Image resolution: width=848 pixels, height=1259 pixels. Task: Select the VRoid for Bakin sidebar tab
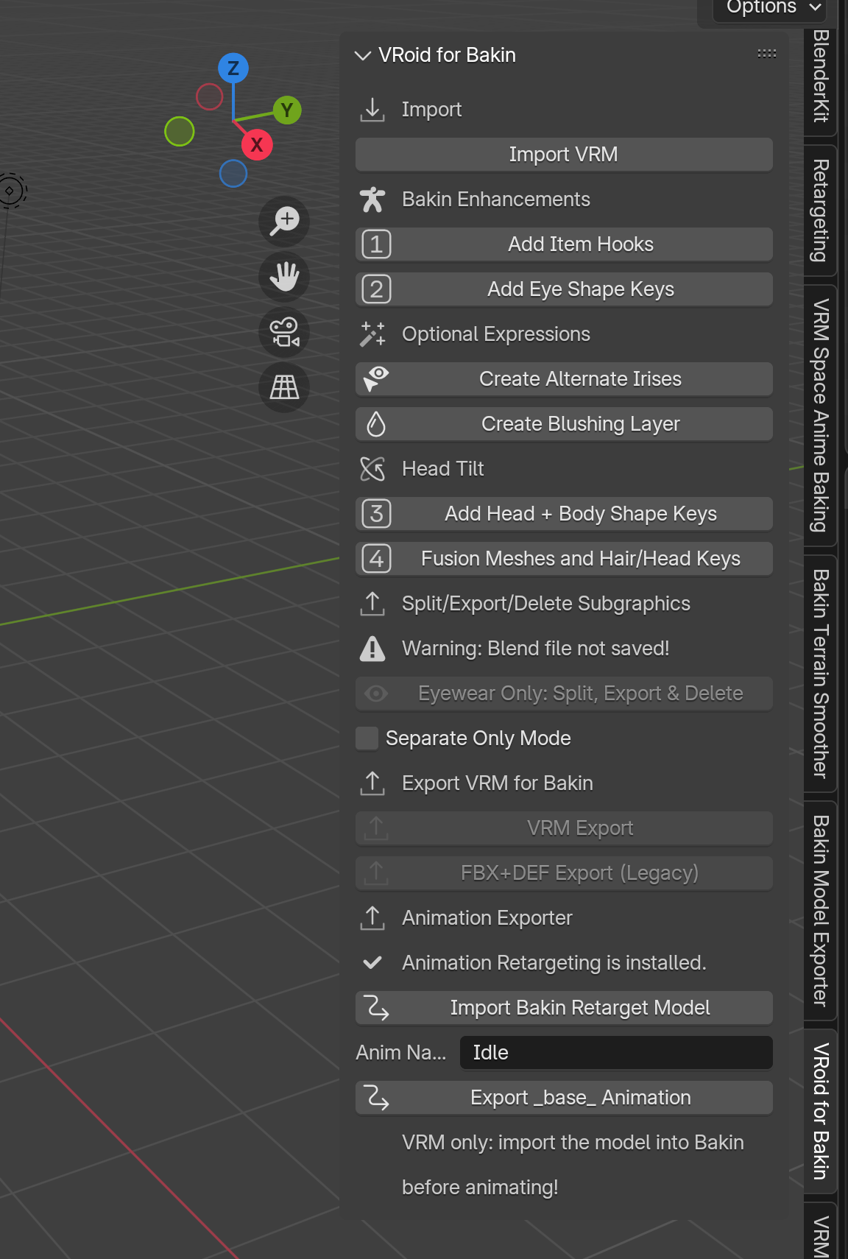click(821, 1111)
